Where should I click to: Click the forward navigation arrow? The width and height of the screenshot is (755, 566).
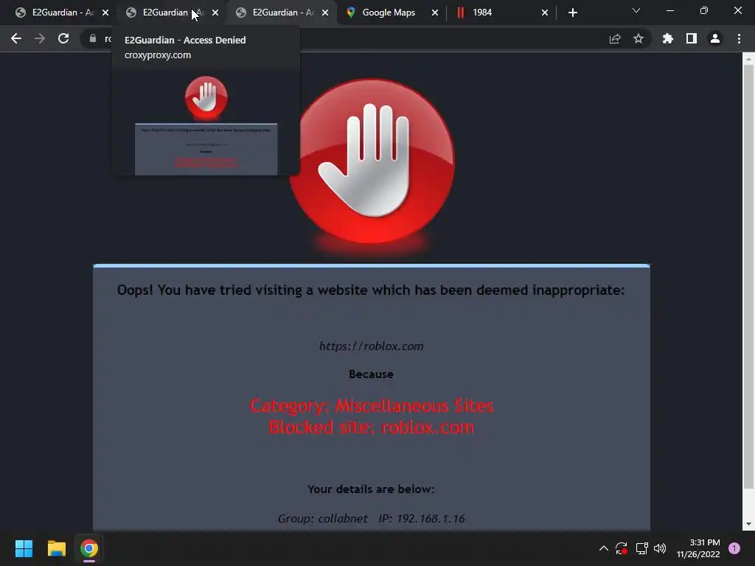[x=40, y=38]
